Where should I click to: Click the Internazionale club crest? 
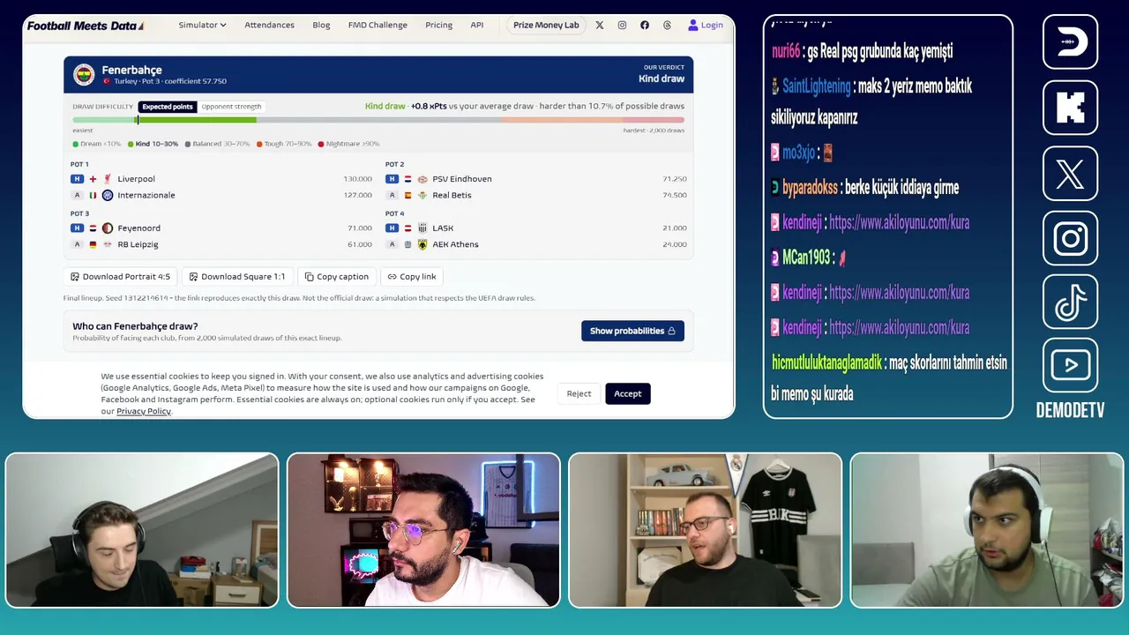coord(108,195)
